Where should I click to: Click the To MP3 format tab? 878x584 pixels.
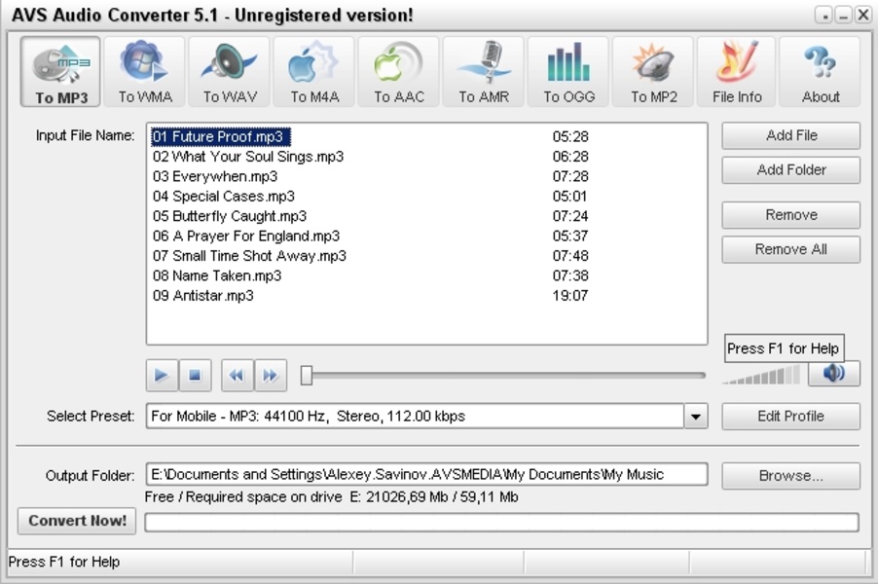pos(60,72)
